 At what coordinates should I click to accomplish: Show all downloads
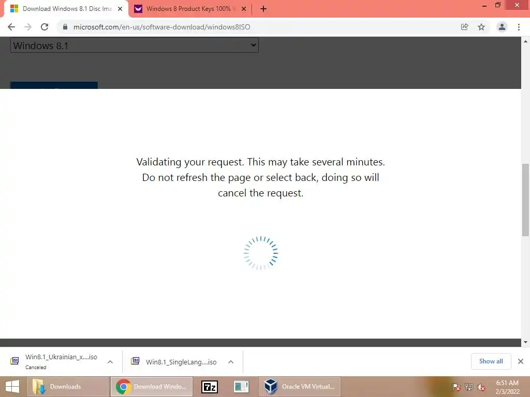pyautogui.click(x=491, y=361)
